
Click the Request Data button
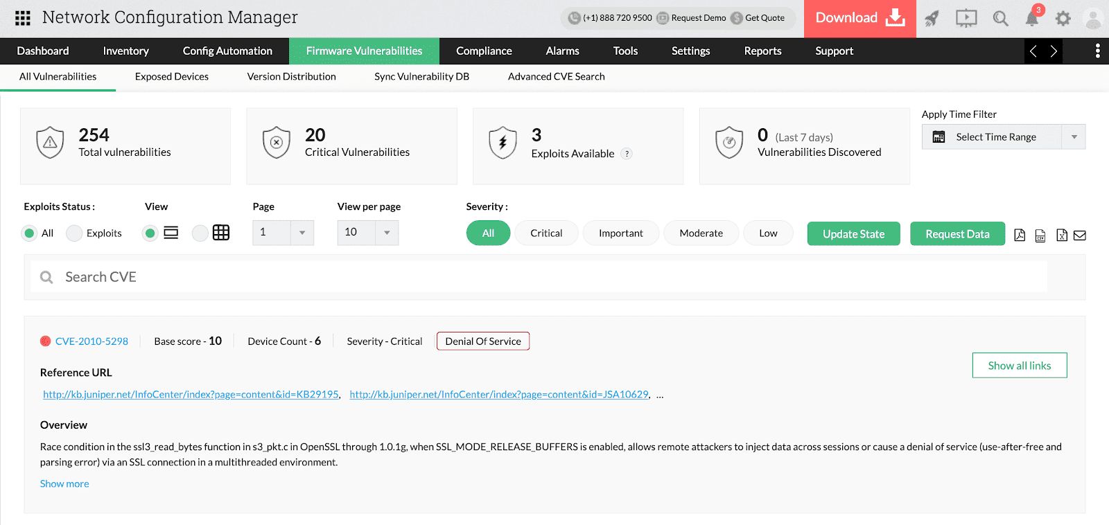(958, 234)
